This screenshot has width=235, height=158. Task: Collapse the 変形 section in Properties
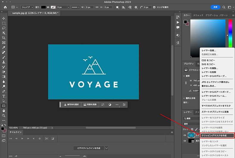click(x=184, y=76)
